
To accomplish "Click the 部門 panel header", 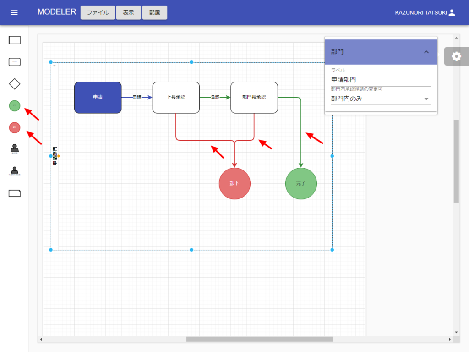I will click(x=381, y=52).
